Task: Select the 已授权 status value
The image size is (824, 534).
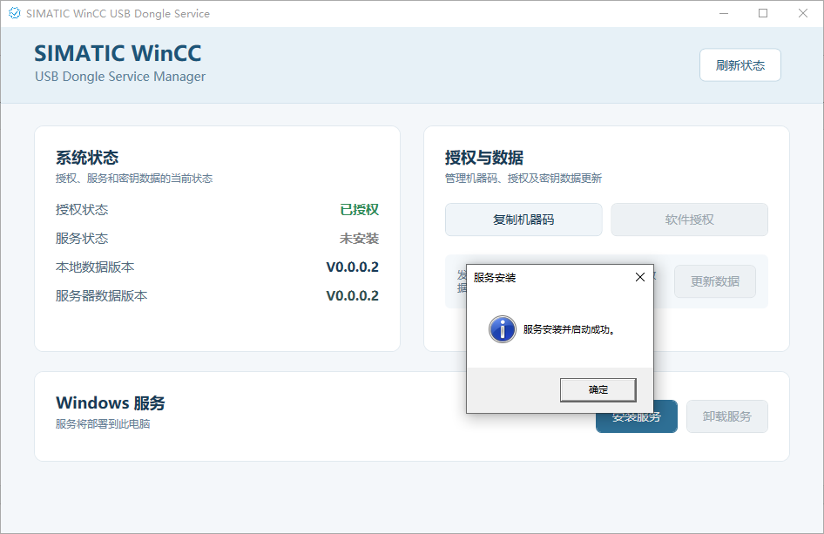Action: [x=359, y=210]
